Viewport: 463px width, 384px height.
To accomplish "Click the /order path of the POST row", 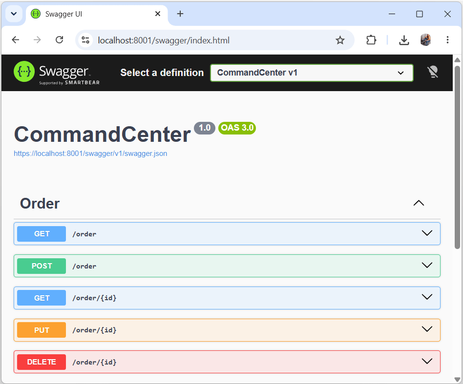I will pos(84,266).
